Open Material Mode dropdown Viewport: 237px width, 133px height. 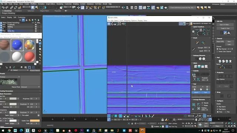click(30, 87)
